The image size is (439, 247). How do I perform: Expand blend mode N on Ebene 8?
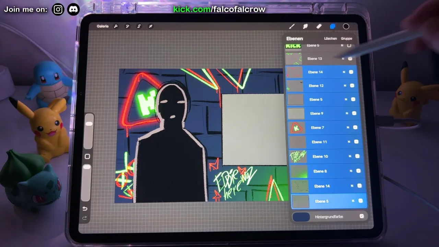pos(351,171)
